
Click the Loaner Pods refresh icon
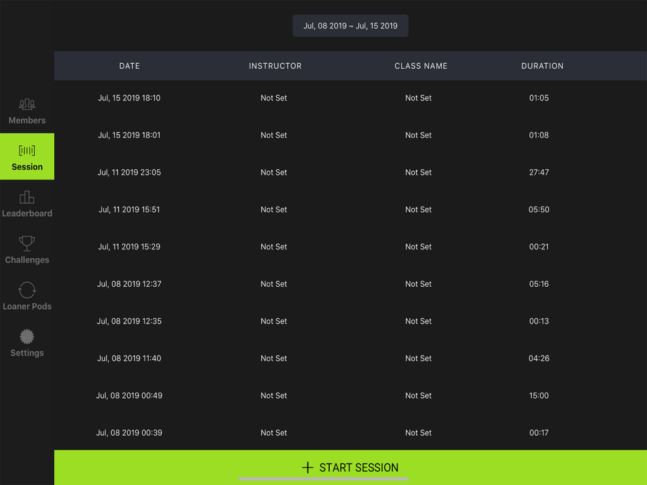(x=27, y=290)
